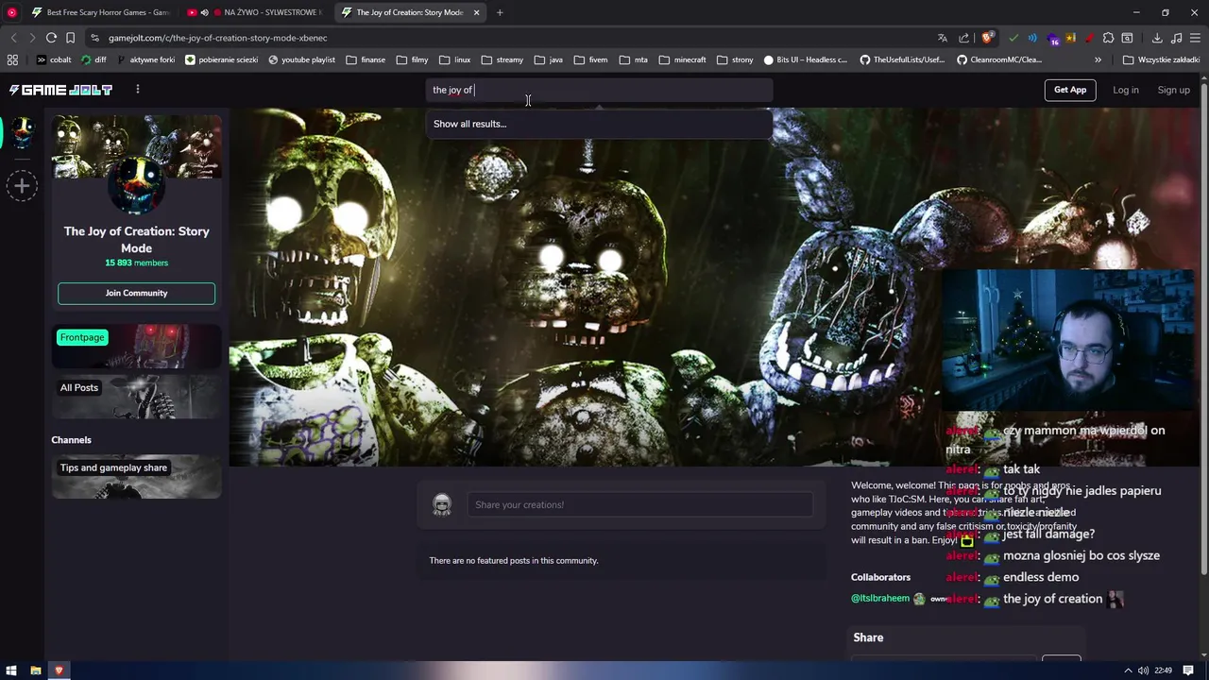The width and height of the screenshot is (1209, 680).
Task: Click the translate page icon in address bar
Action: tap(942, 38)
